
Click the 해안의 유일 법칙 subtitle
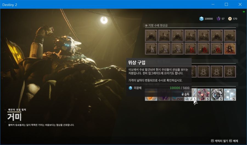coord(17,110)
